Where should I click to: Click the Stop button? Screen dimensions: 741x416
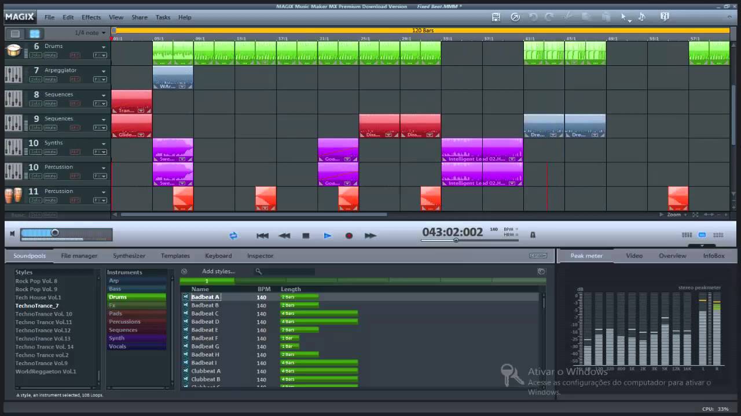[x=306, y=236]
